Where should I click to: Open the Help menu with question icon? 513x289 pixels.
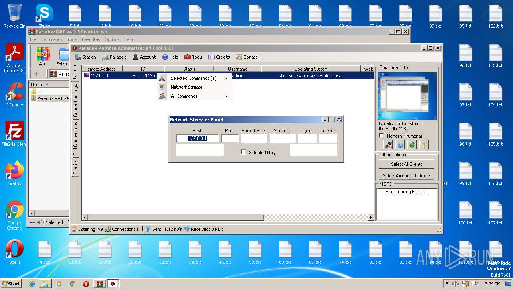pyautogui.click(x=170, y=57)
